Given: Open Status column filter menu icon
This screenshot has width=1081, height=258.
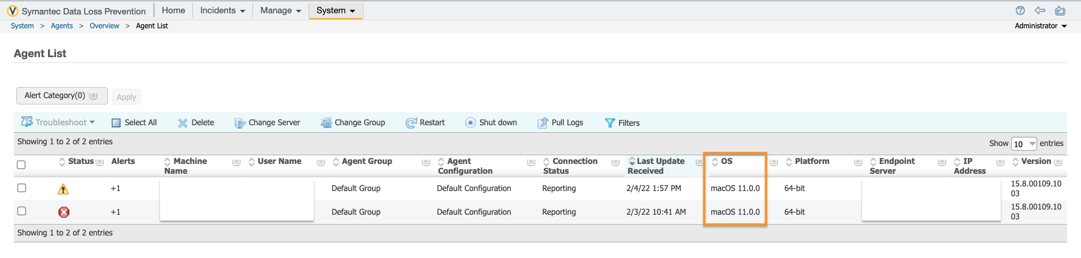Looking at the screenshot, I should (x=99, y=162).
